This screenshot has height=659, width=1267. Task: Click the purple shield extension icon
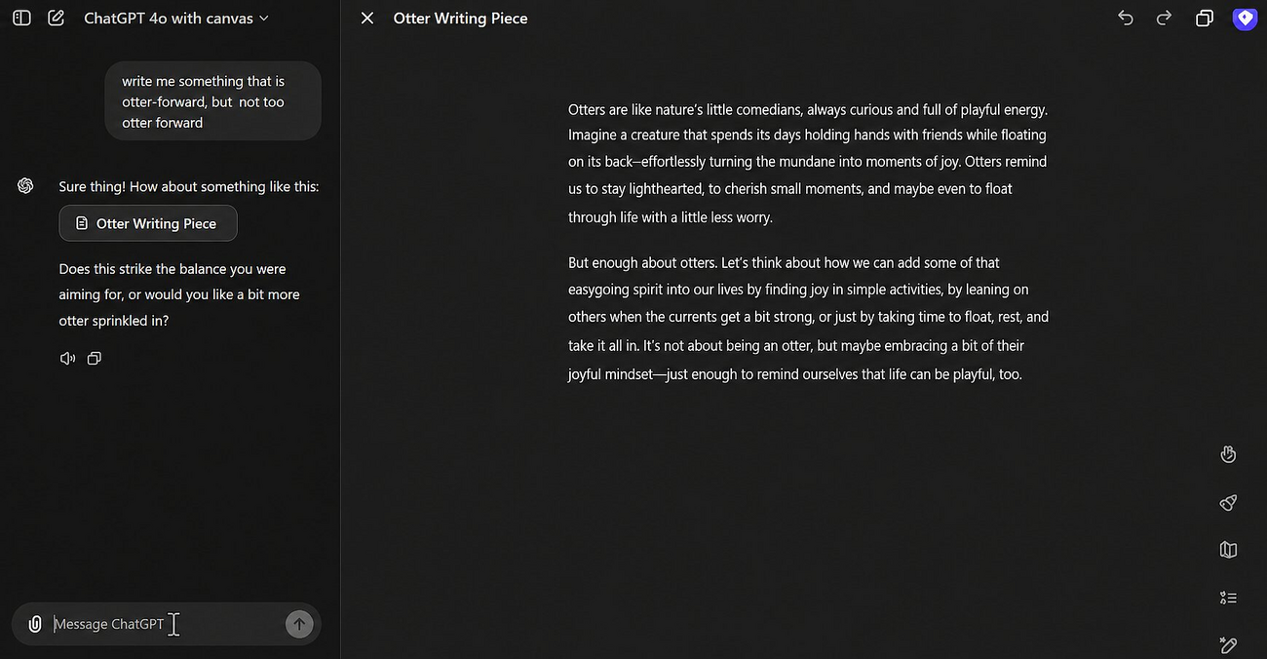tap(1245, 18)
